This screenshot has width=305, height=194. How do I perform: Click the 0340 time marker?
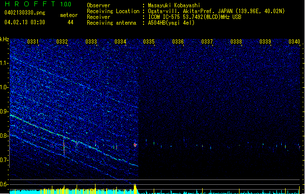[294, 42]
